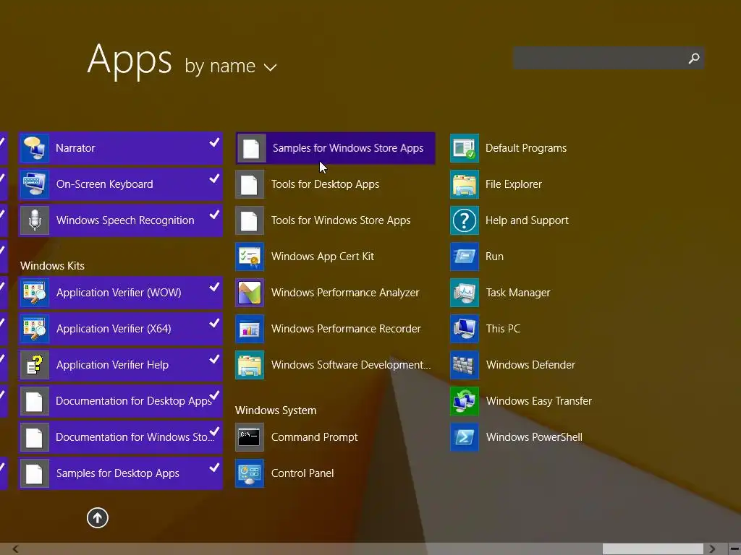Deselect Windows Speech Recognition checkmark
The image size is (741, 555).
pos(214,214)
